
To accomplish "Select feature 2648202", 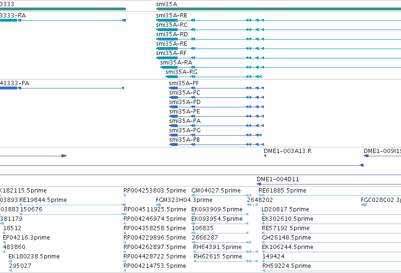I will 260,200.
